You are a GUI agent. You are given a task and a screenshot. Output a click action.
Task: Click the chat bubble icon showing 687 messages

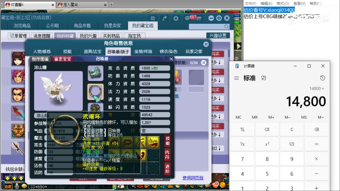coord(187,18)
